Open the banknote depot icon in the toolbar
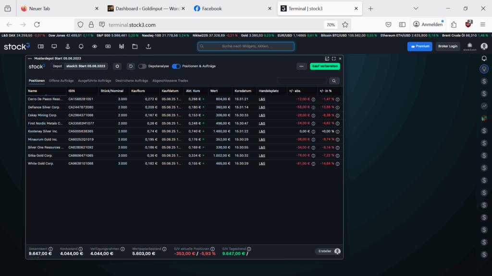The image size is (492, 276). pos(108,46)
